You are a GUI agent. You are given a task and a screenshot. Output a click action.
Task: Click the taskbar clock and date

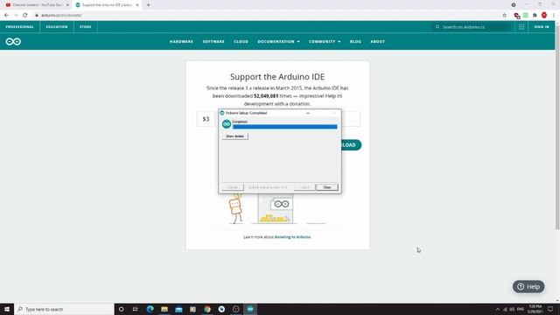click(535, 309)
